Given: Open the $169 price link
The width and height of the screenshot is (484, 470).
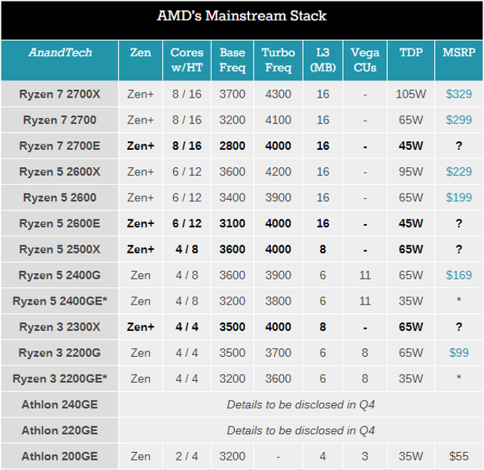Looking at the screenshot, I should pyautogui.click(x=458, y=275).
